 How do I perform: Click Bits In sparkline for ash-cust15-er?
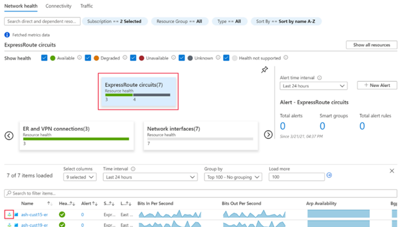170,214
